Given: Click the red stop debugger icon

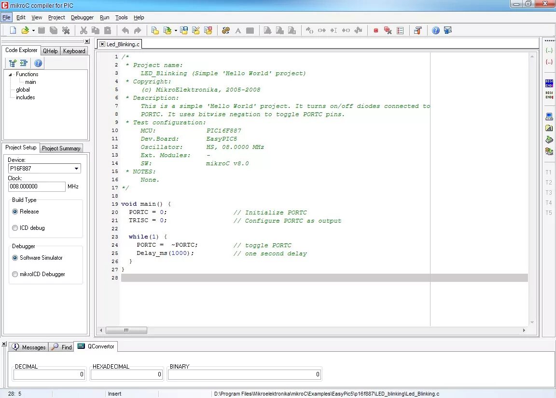Looking at the screenshot, I should click(x=376, y=30).
